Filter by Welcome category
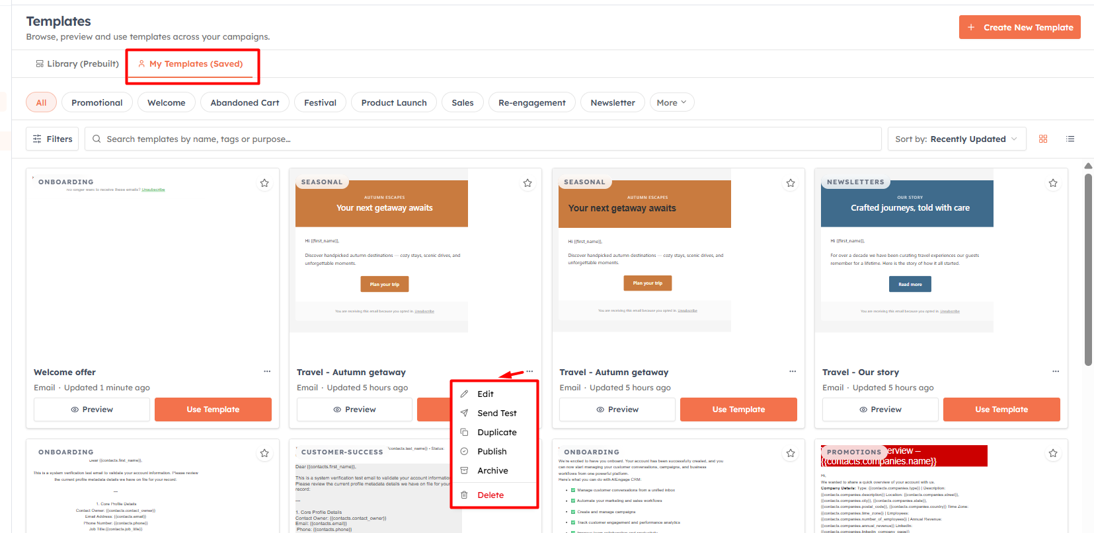 167,102
